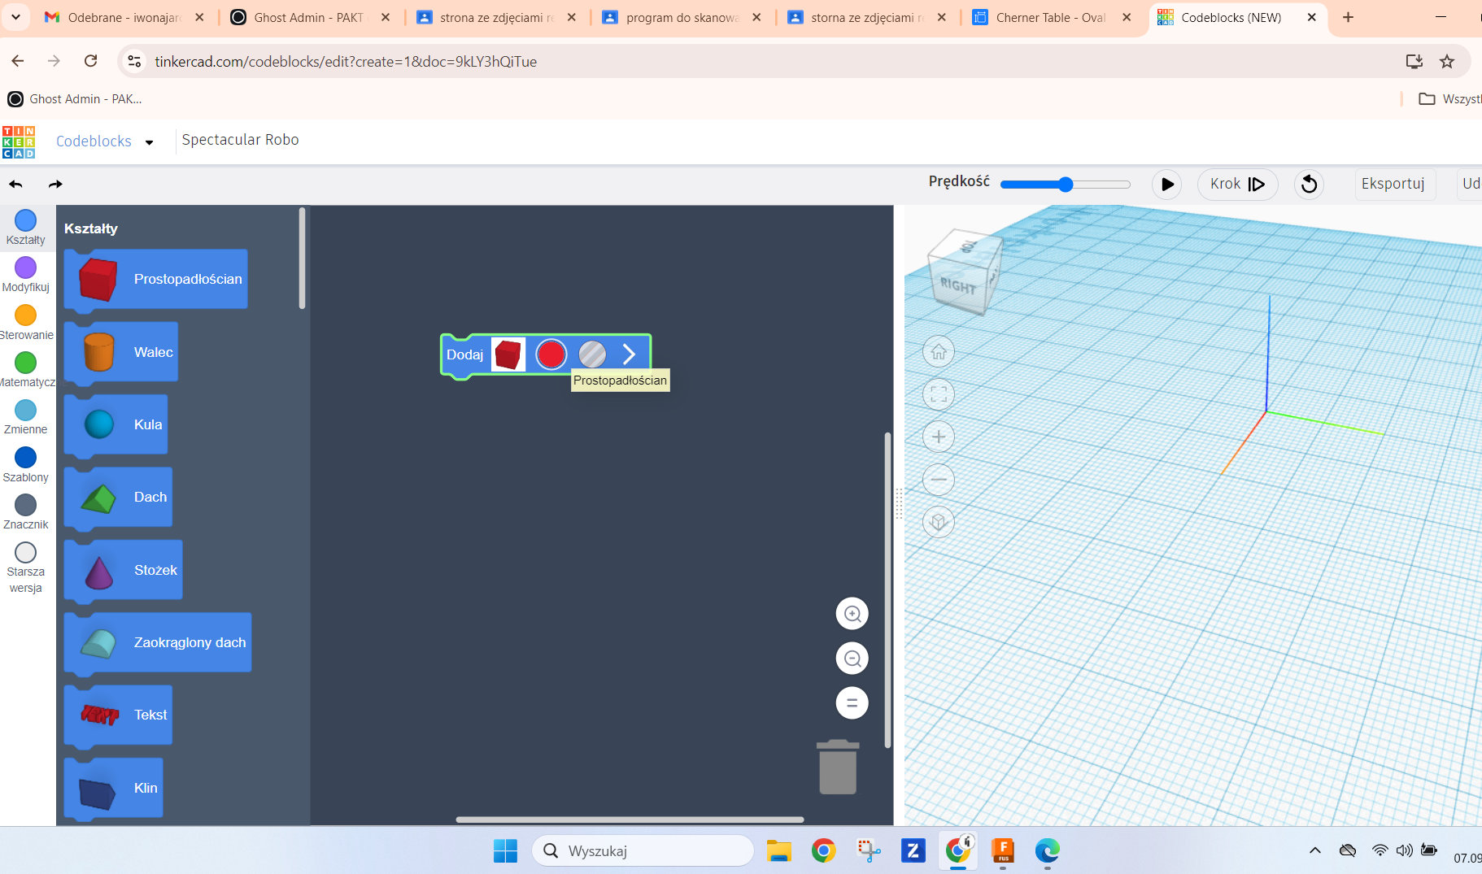This screenshot has width=1482, height=874.
Task: Open File Explorer from taskbar
Action: (778, 850)
